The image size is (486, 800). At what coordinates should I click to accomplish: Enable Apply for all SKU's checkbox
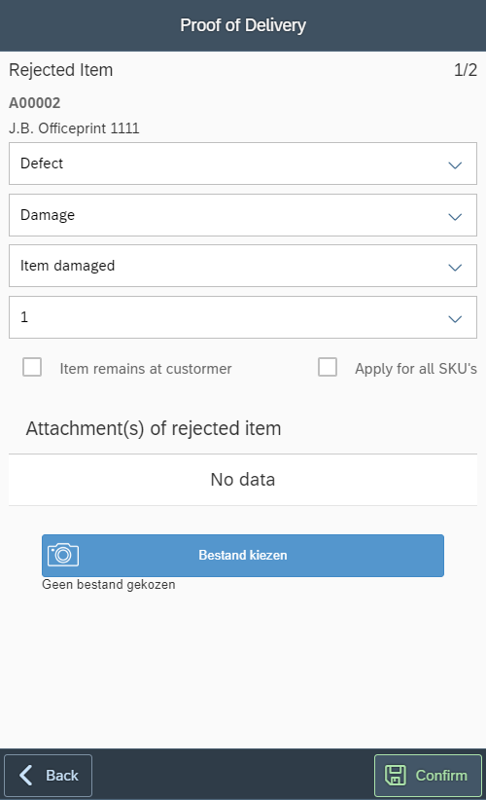click(328, 367)
